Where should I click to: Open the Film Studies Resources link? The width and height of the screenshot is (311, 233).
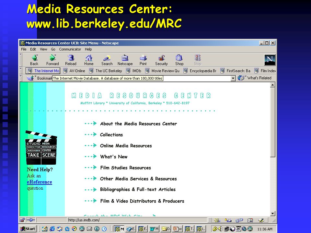click(x=126, y=168)
